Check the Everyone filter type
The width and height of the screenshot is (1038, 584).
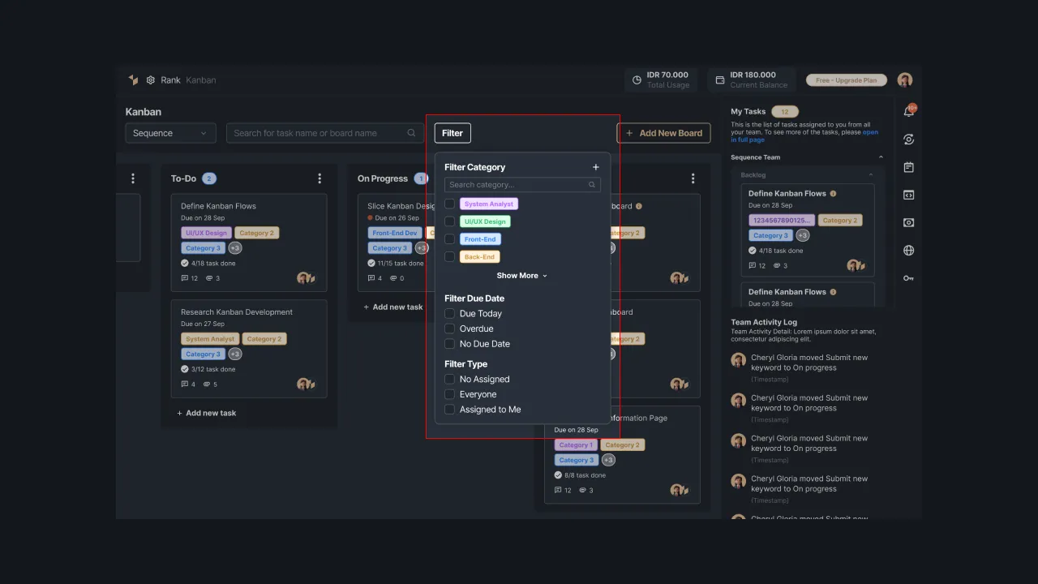tap(449, 394)
